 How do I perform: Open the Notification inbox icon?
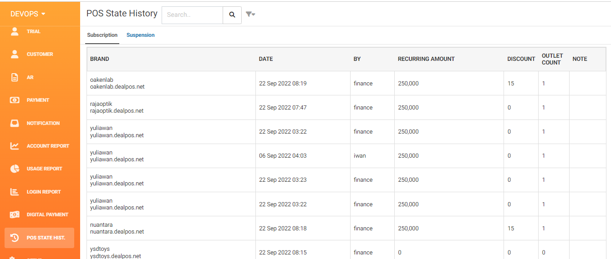coord(15,123)
